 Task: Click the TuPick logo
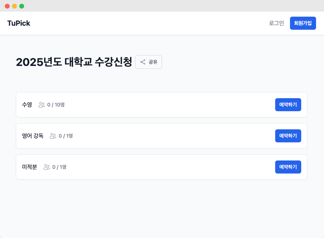(x=19, y=23)
